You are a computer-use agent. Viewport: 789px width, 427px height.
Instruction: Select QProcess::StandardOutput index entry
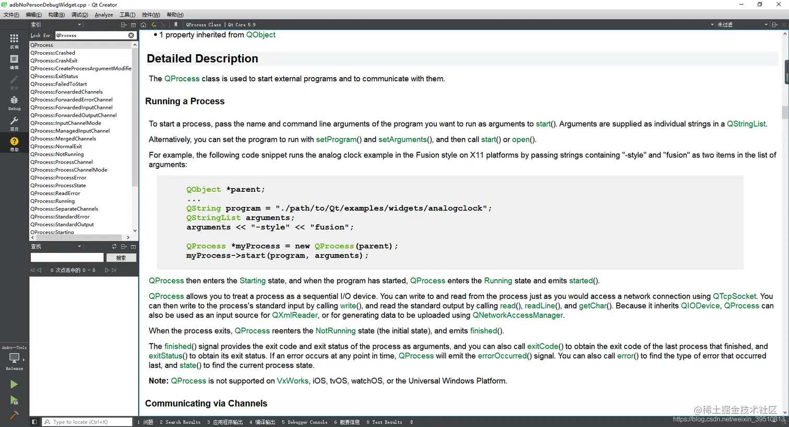coord(62,225)
